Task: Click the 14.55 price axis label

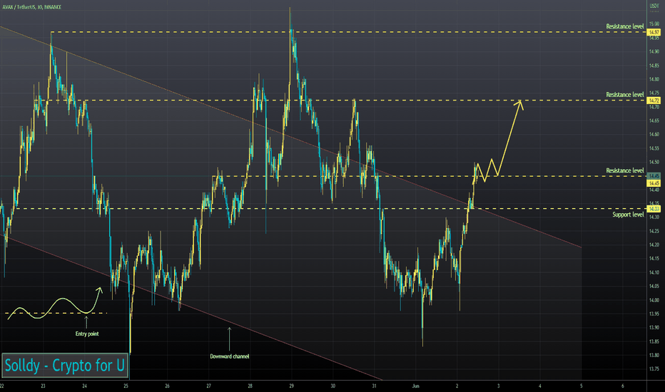Action: (x=654, y=148)
